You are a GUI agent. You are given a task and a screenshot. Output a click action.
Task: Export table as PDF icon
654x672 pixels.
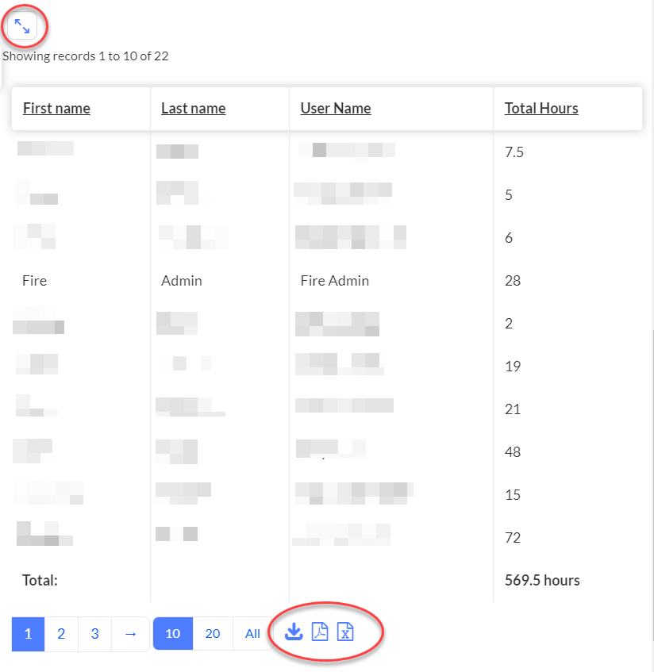(320, 632)
